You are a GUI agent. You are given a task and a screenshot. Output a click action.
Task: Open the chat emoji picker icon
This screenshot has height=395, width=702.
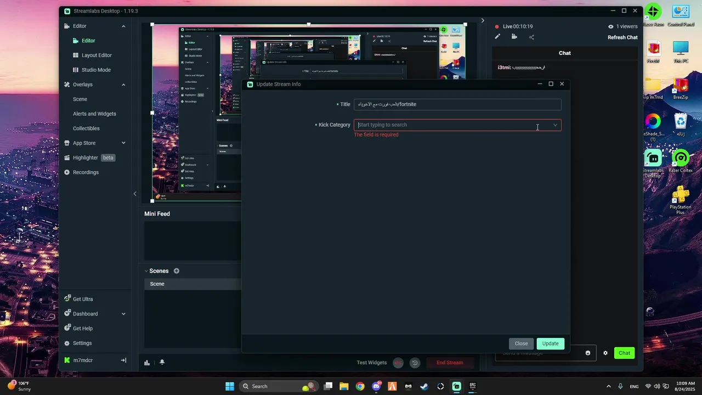[x=588, y=353]
